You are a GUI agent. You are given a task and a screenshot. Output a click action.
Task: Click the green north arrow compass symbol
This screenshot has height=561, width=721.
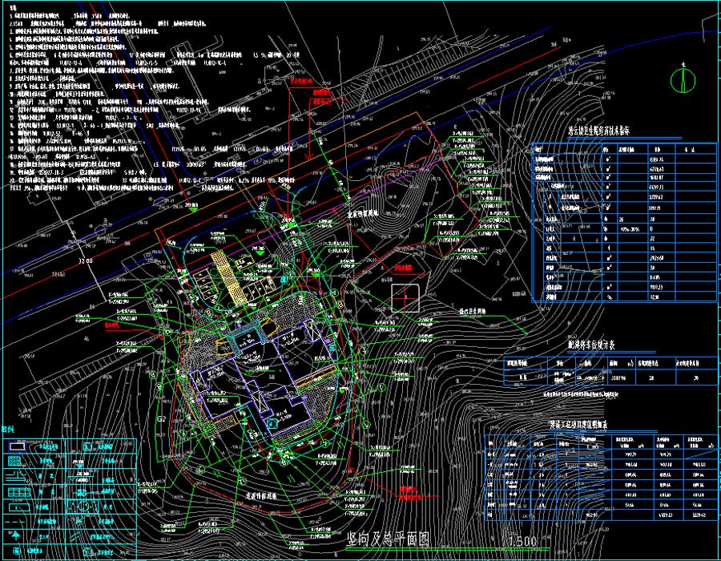[x=683, y=79]
